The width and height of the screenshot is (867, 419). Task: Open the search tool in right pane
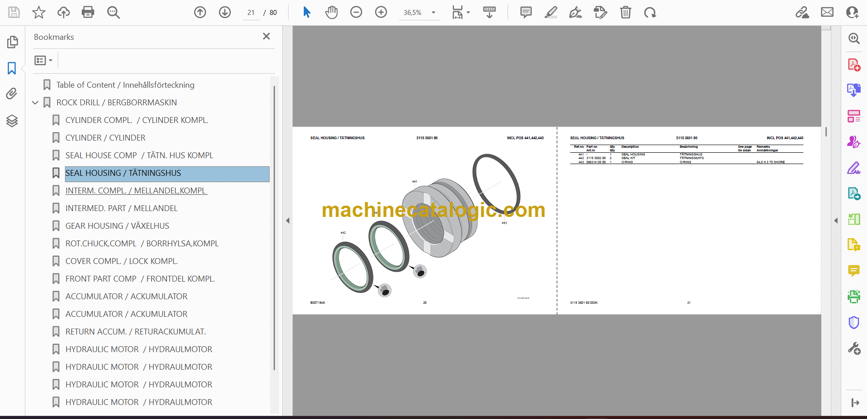pyautogui.click(x=854, y=38)
